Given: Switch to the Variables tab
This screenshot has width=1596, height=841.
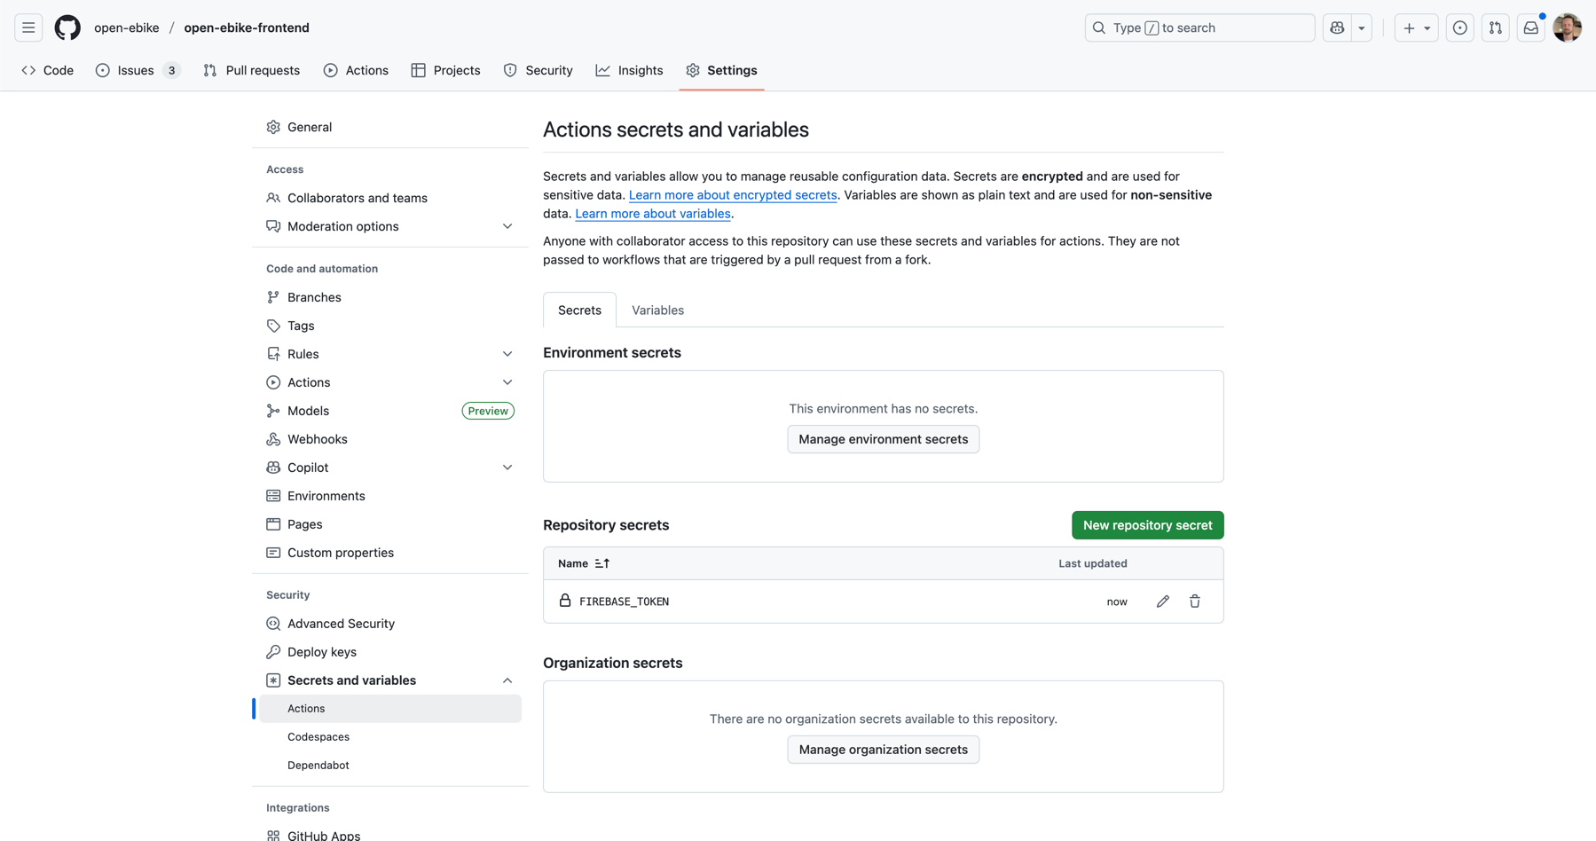Looking at the screenshot, I should coord(657,310).
